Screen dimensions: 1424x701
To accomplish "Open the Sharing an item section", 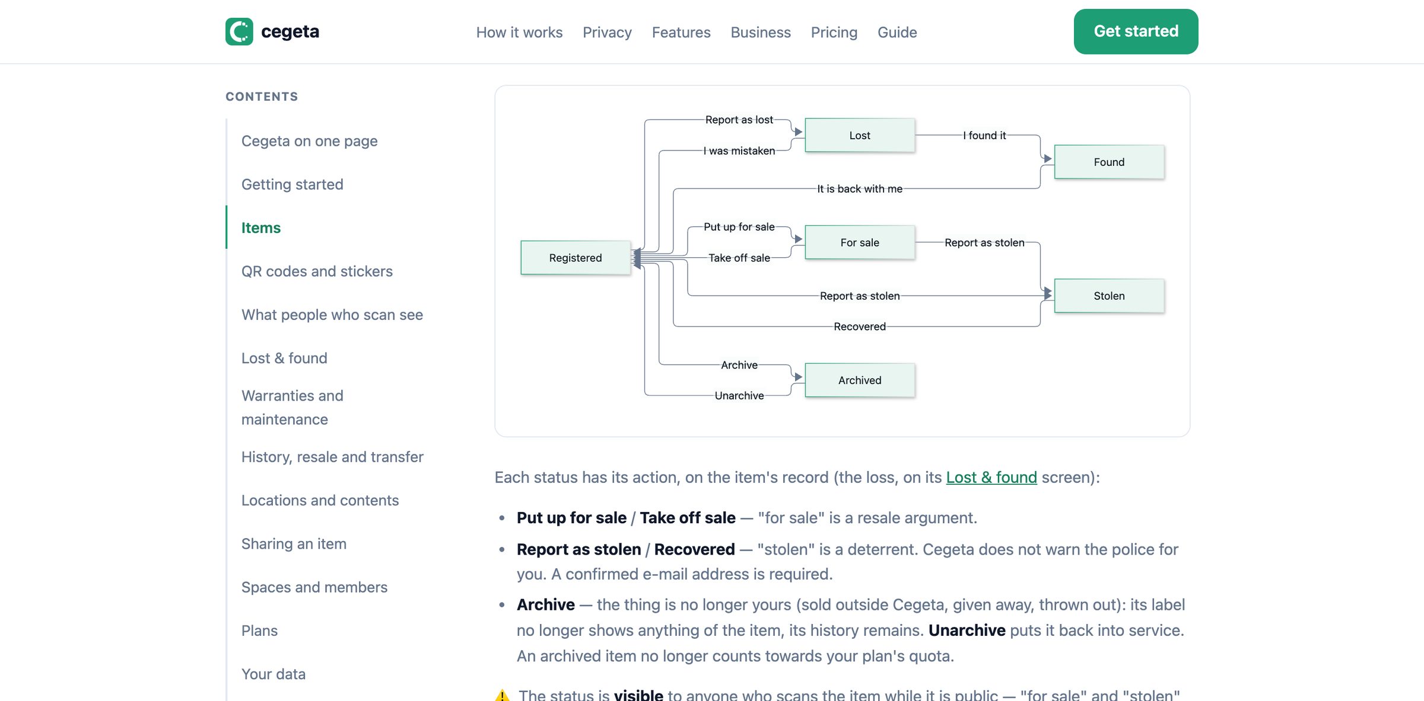I will pos(294,544).
